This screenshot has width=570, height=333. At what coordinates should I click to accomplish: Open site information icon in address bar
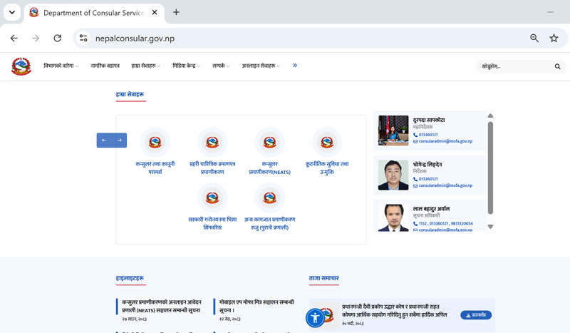(83, 38)
